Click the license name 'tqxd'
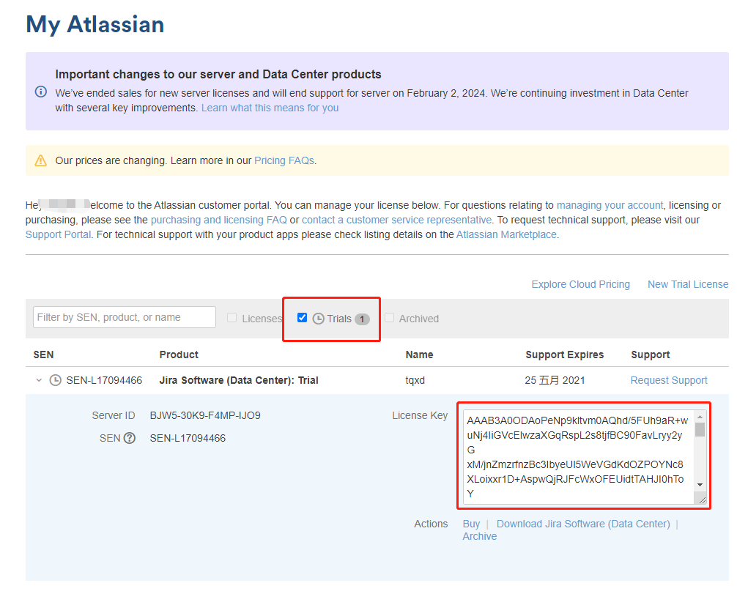 (x=415, y=380)
